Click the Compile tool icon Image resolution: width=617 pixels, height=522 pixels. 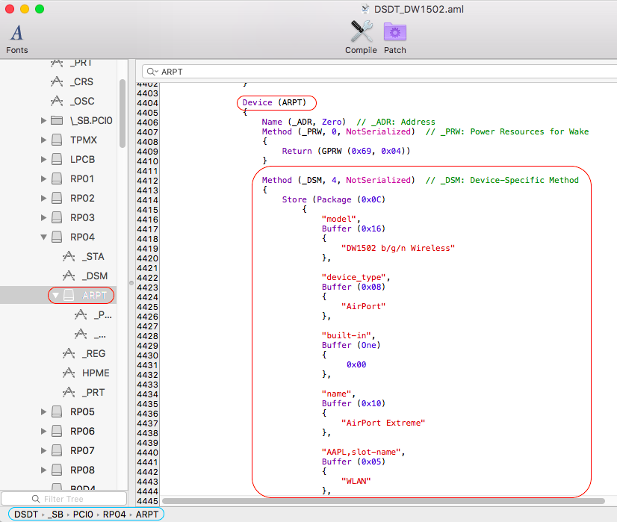pos(361,32)
